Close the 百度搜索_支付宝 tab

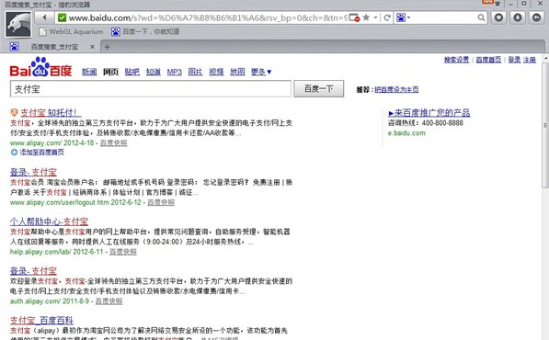pyautogui.click(x=92, y=47)
